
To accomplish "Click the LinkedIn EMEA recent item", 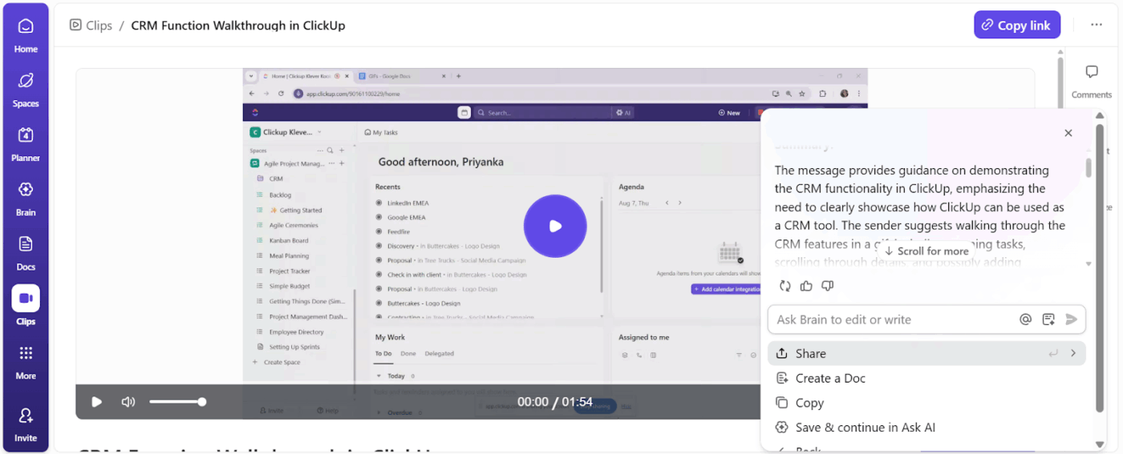I will point(406,203).
